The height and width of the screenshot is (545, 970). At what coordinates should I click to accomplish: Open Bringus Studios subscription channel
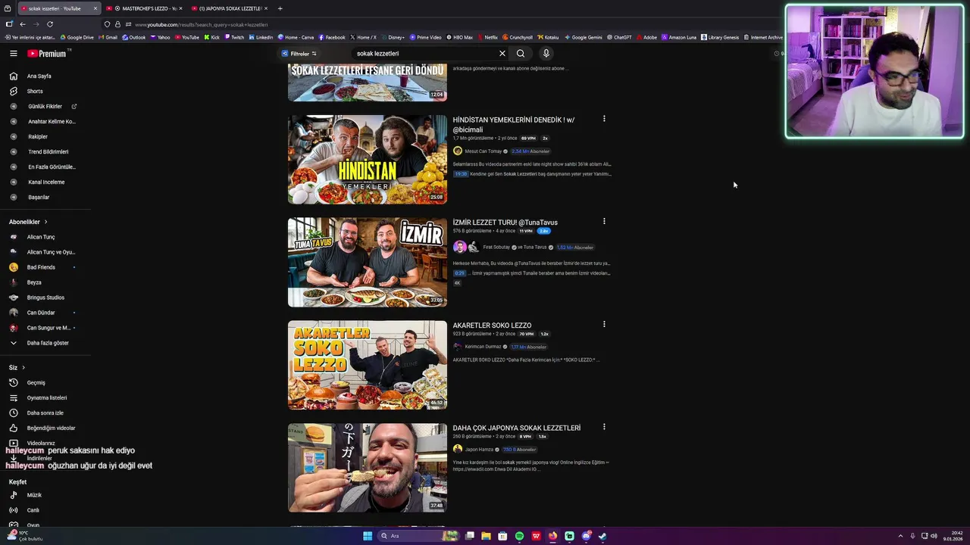point(45,297)
